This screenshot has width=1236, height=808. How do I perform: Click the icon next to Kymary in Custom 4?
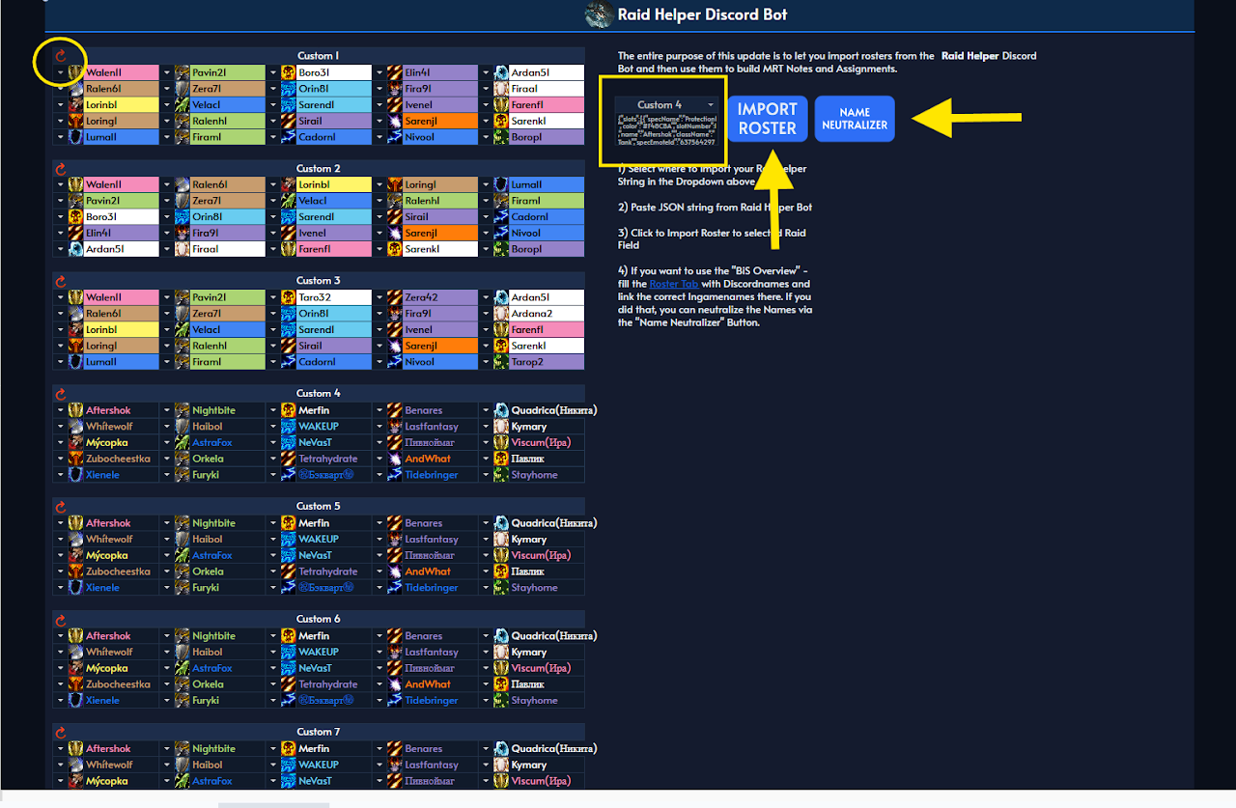(501, 427)
